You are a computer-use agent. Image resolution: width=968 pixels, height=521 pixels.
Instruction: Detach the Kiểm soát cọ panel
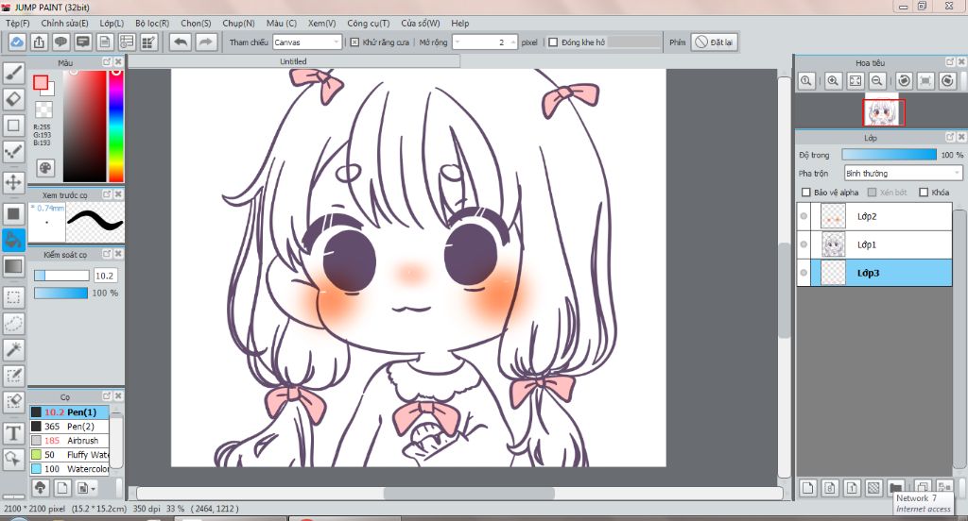pos(106,253)
